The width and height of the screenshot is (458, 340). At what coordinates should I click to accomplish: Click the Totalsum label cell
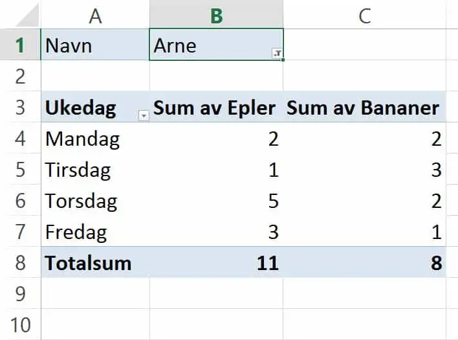click(95, 262)
